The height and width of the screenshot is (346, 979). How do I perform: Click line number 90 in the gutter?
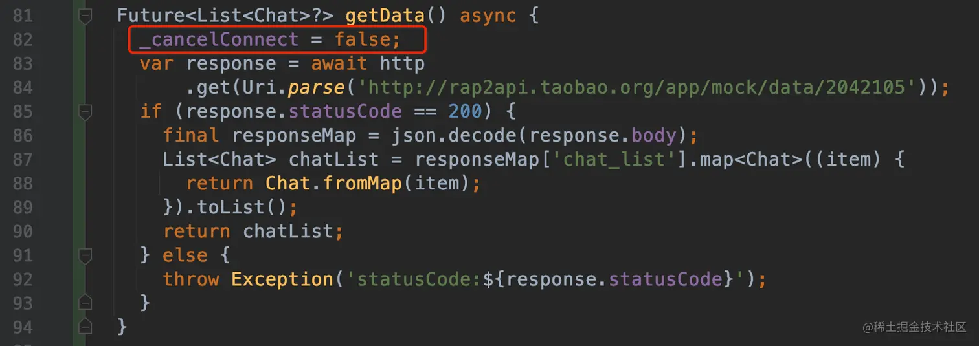(x=23, y=232)
